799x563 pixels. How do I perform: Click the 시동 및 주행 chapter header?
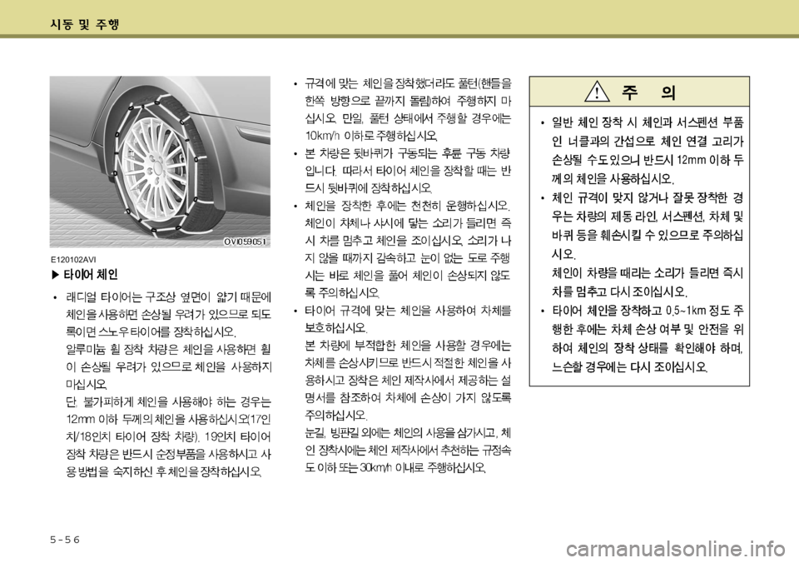point(84,24)
